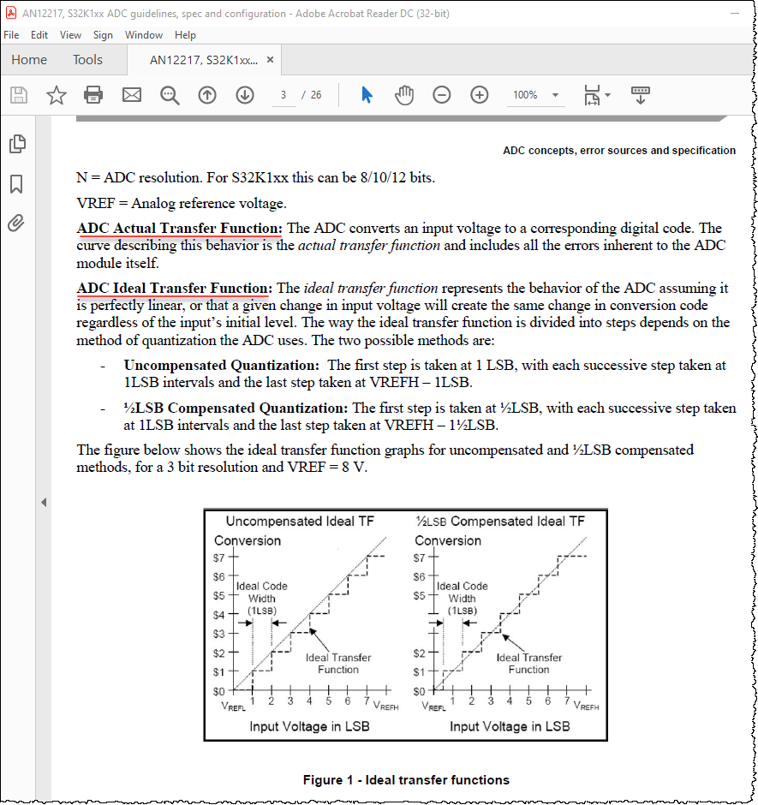Open the page thumbnails panel

tap(17, 144)
